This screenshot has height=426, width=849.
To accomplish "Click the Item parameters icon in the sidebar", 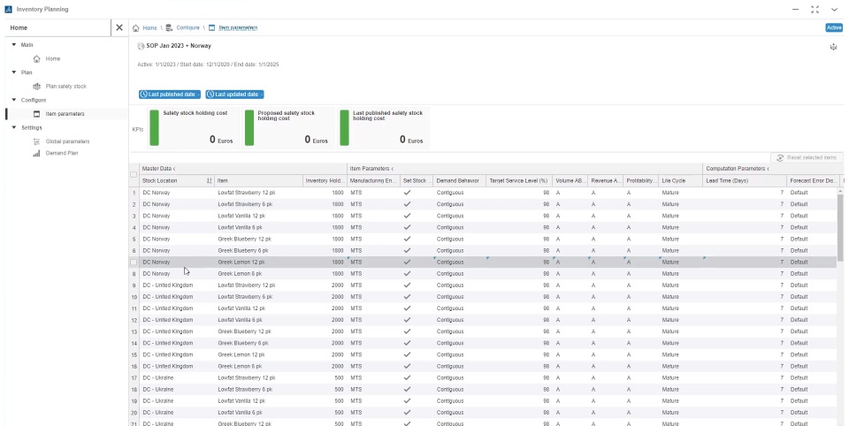I will coord(37,114).
